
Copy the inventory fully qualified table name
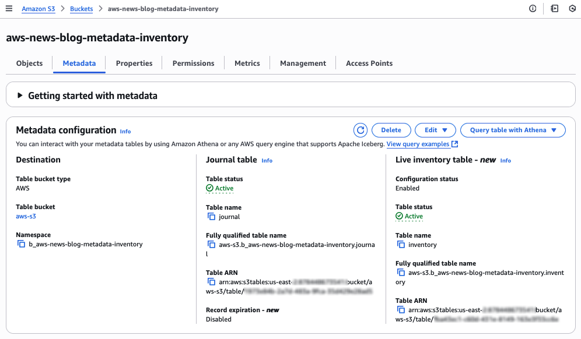401,273
